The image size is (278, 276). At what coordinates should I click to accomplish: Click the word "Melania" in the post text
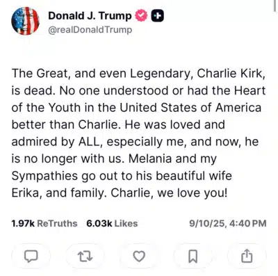click(150, 159)
